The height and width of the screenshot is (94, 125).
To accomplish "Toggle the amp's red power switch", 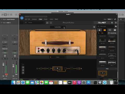I will pos(39,49).
